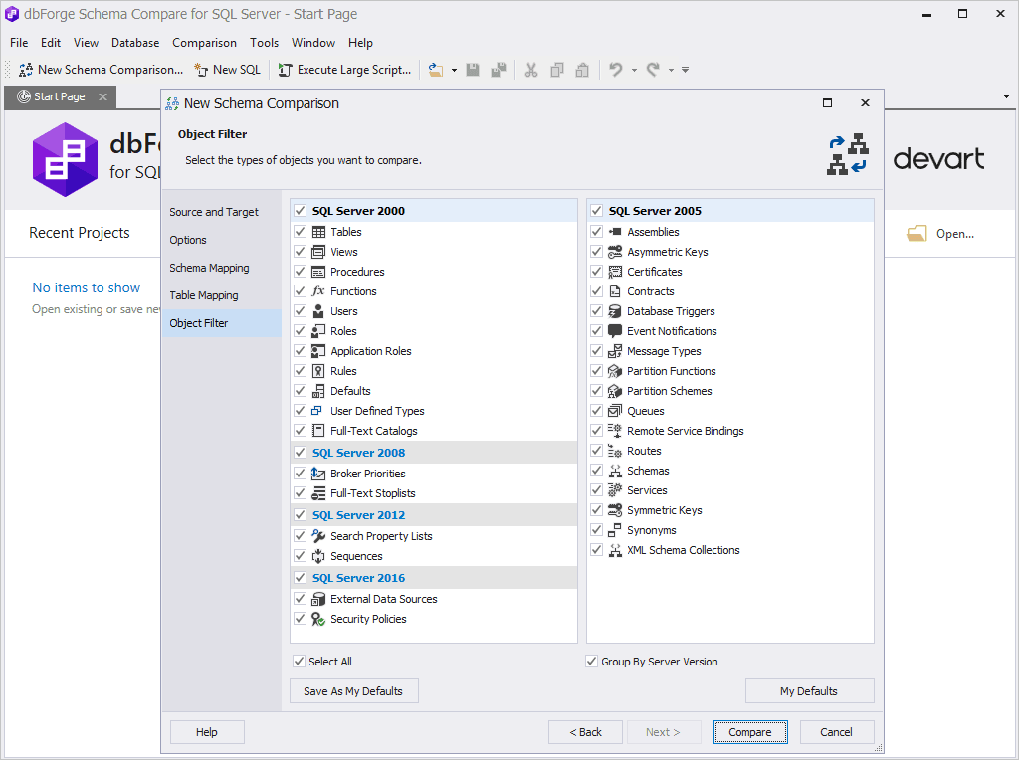Close the Start Page tab
The height and width of the screenshot is (760, 1019).
[x=102, y=96]
